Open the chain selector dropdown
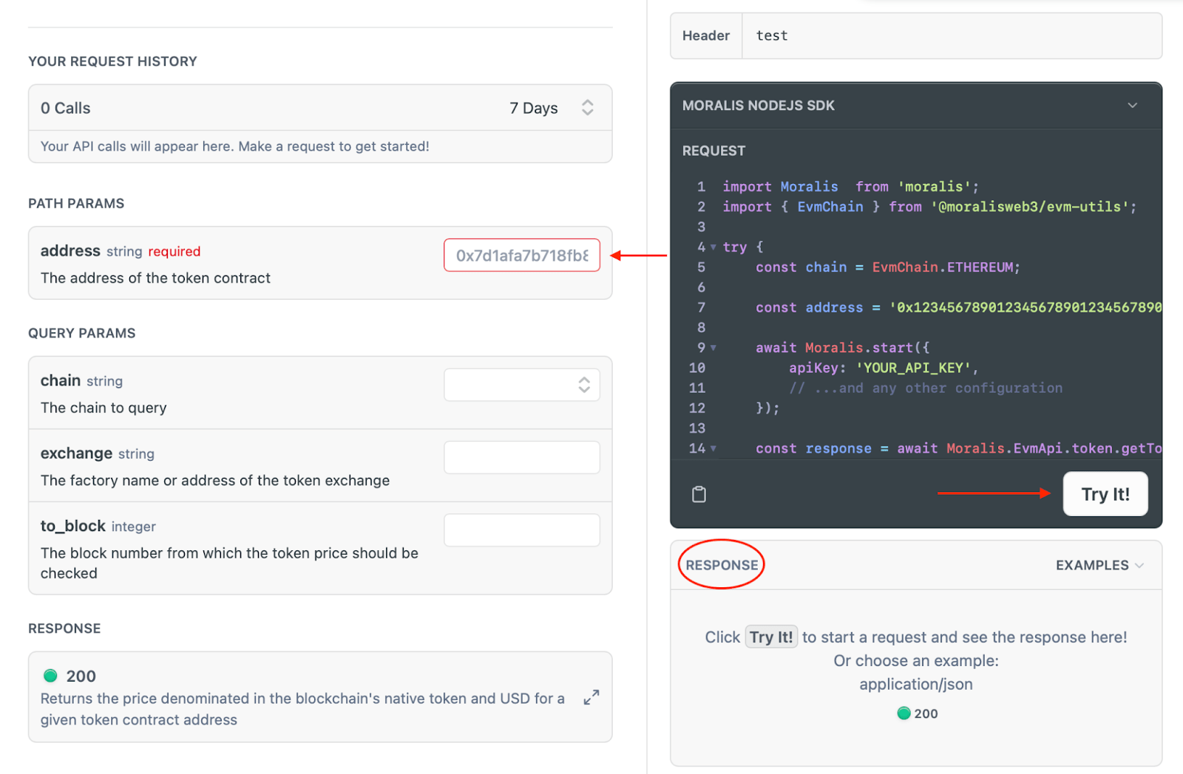The height and width of the screenshot is (774, 1183). coord(521,384)
